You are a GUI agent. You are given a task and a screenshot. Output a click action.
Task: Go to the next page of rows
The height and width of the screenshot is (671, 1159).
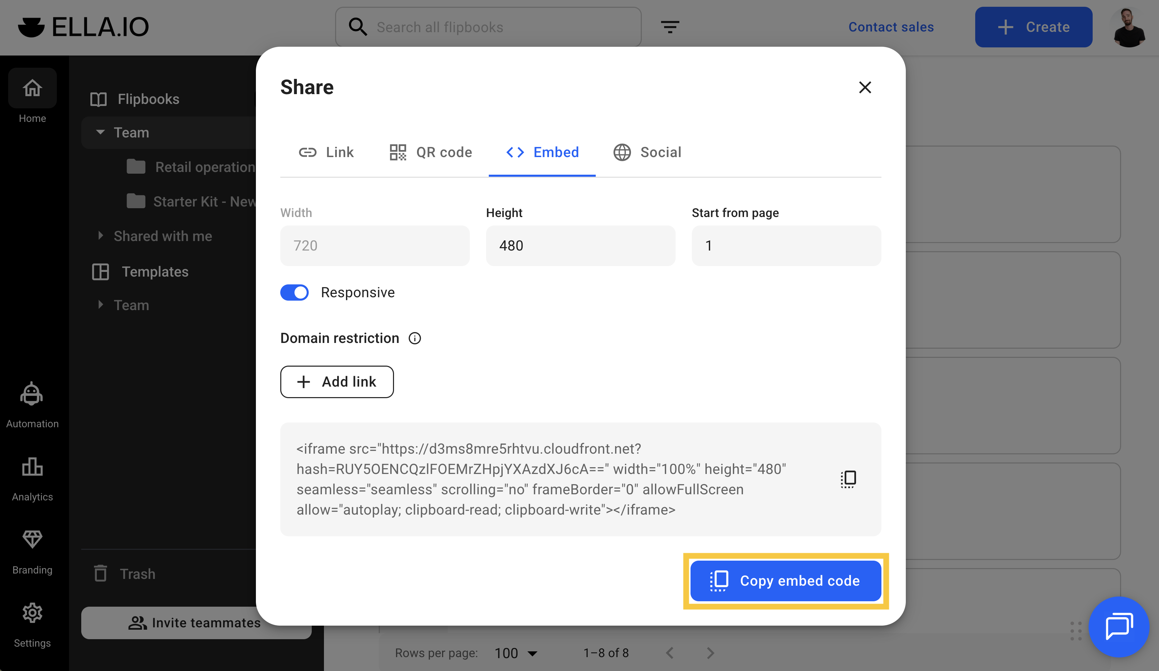point(710,653)
